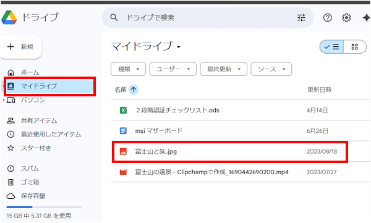Open the 種類 filter dropdown
This screenshot has height=223, width=371.
(x=128, y=69)
